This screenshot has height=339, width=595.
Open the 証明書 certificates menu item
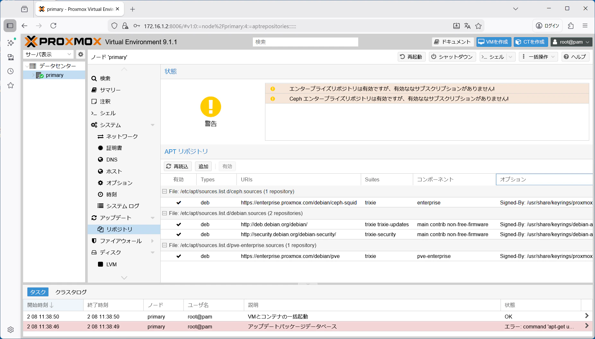124,148
